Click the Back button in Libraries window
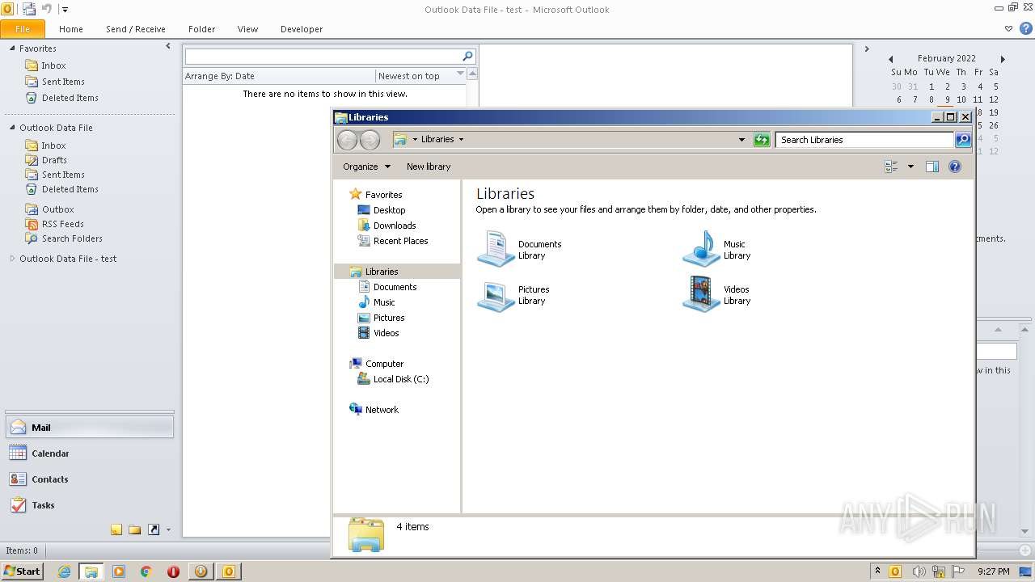The image size is (1035, 582). (x=347, y=140)
